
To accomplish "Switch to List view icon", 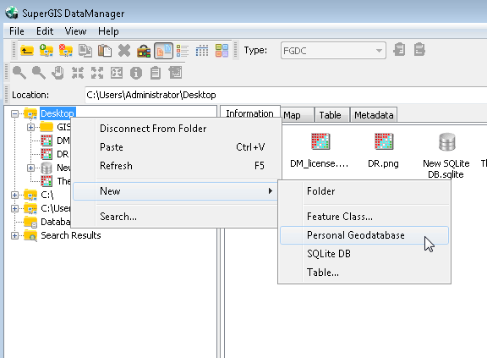I will click(183, 50).
